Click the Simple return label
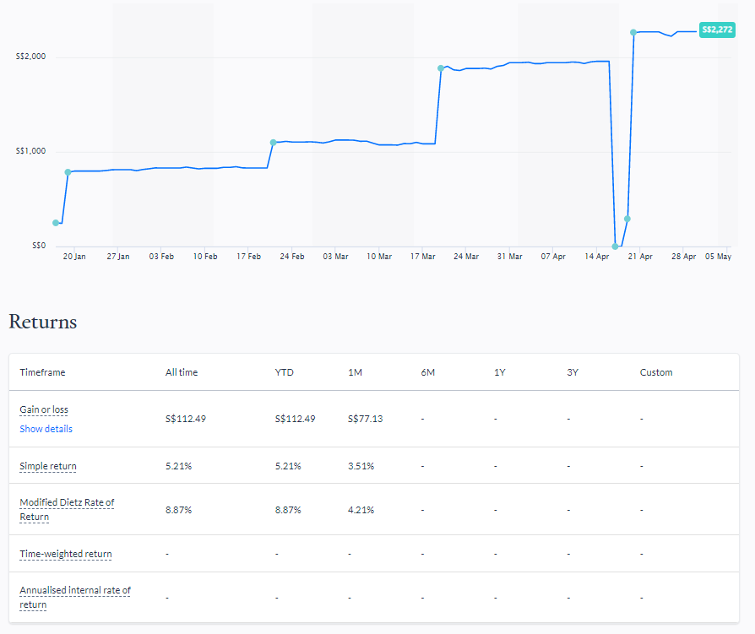 (x=47, y=466)
